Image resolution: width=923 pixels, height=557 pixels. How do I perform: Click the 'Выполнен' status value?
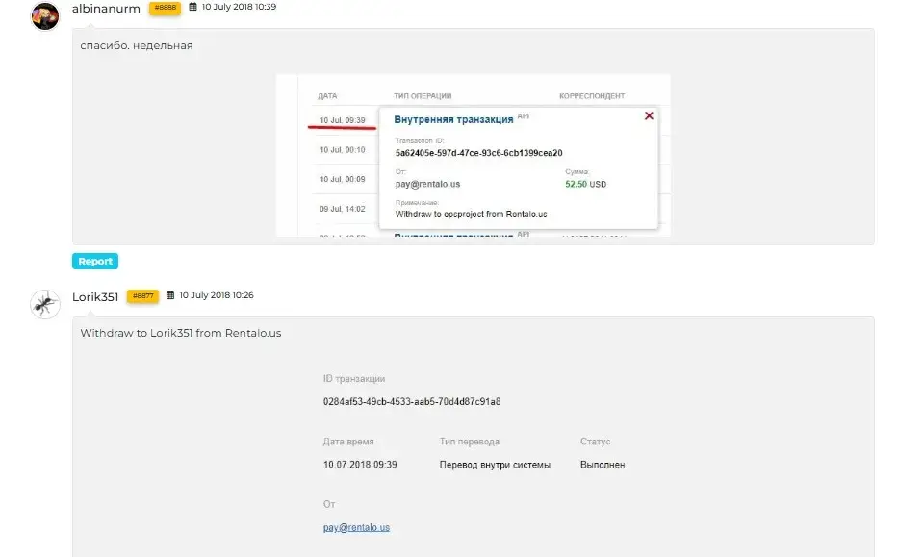pos(603,465)
